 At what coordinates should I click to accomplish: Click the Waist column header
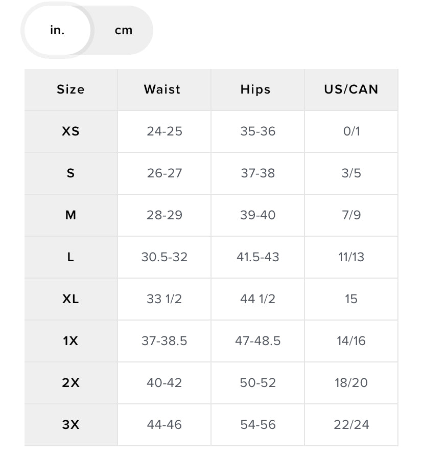coord(162,89)
